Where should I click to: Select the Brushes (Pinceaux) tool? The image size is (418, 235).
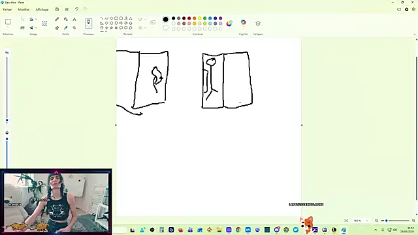(x=89, y=22)
